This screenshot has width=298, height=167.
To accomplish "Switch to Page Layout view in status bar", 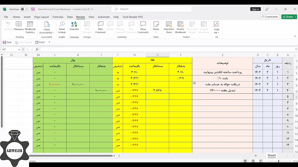I will point(253,161).
